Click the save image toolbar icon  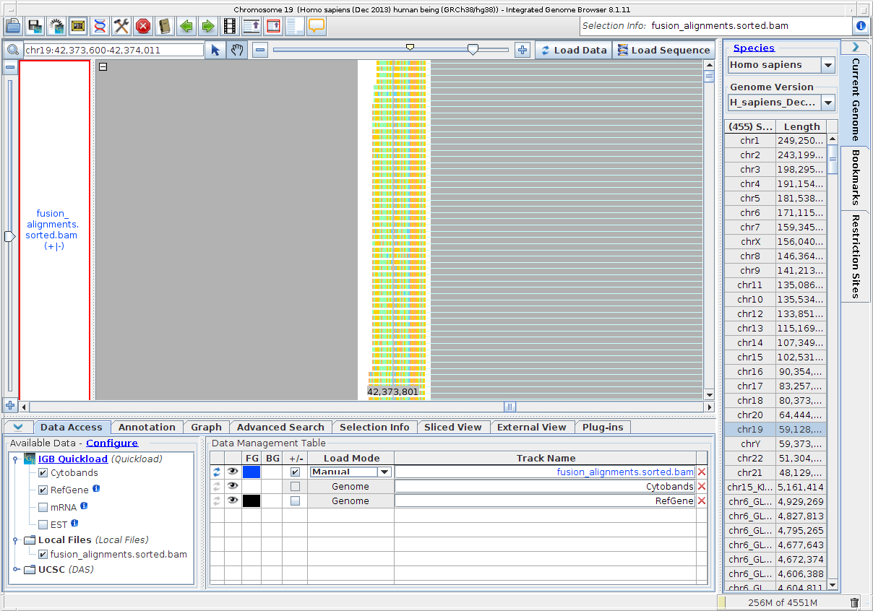78,26
